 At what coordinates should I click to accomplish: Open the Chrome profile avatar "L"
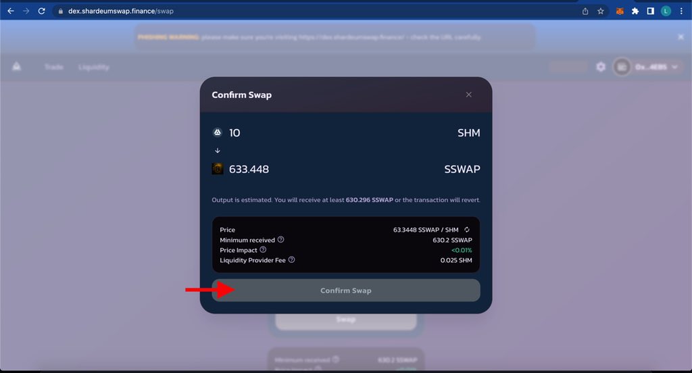(x=666, y=11)
